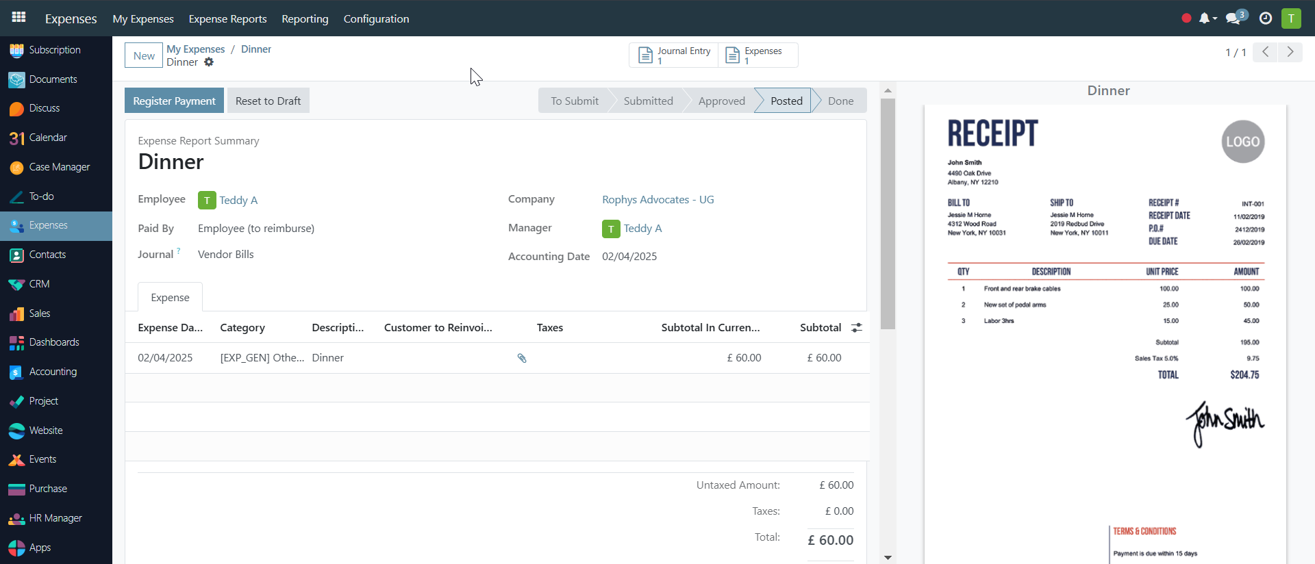
Task: Open the Apps module in sidebar
Action: [56, 548]
